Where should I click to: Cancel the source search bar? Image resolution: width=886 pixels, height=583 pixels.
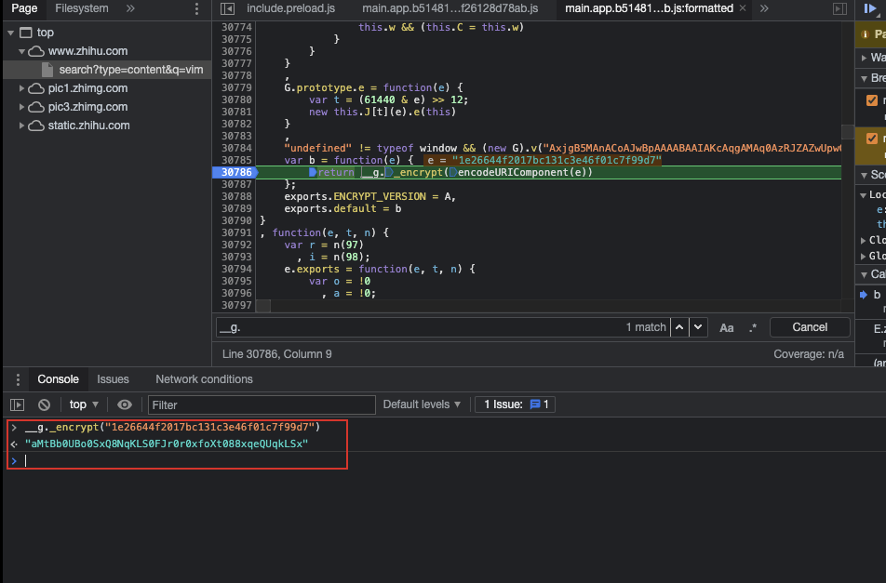(x=810, y=327)
